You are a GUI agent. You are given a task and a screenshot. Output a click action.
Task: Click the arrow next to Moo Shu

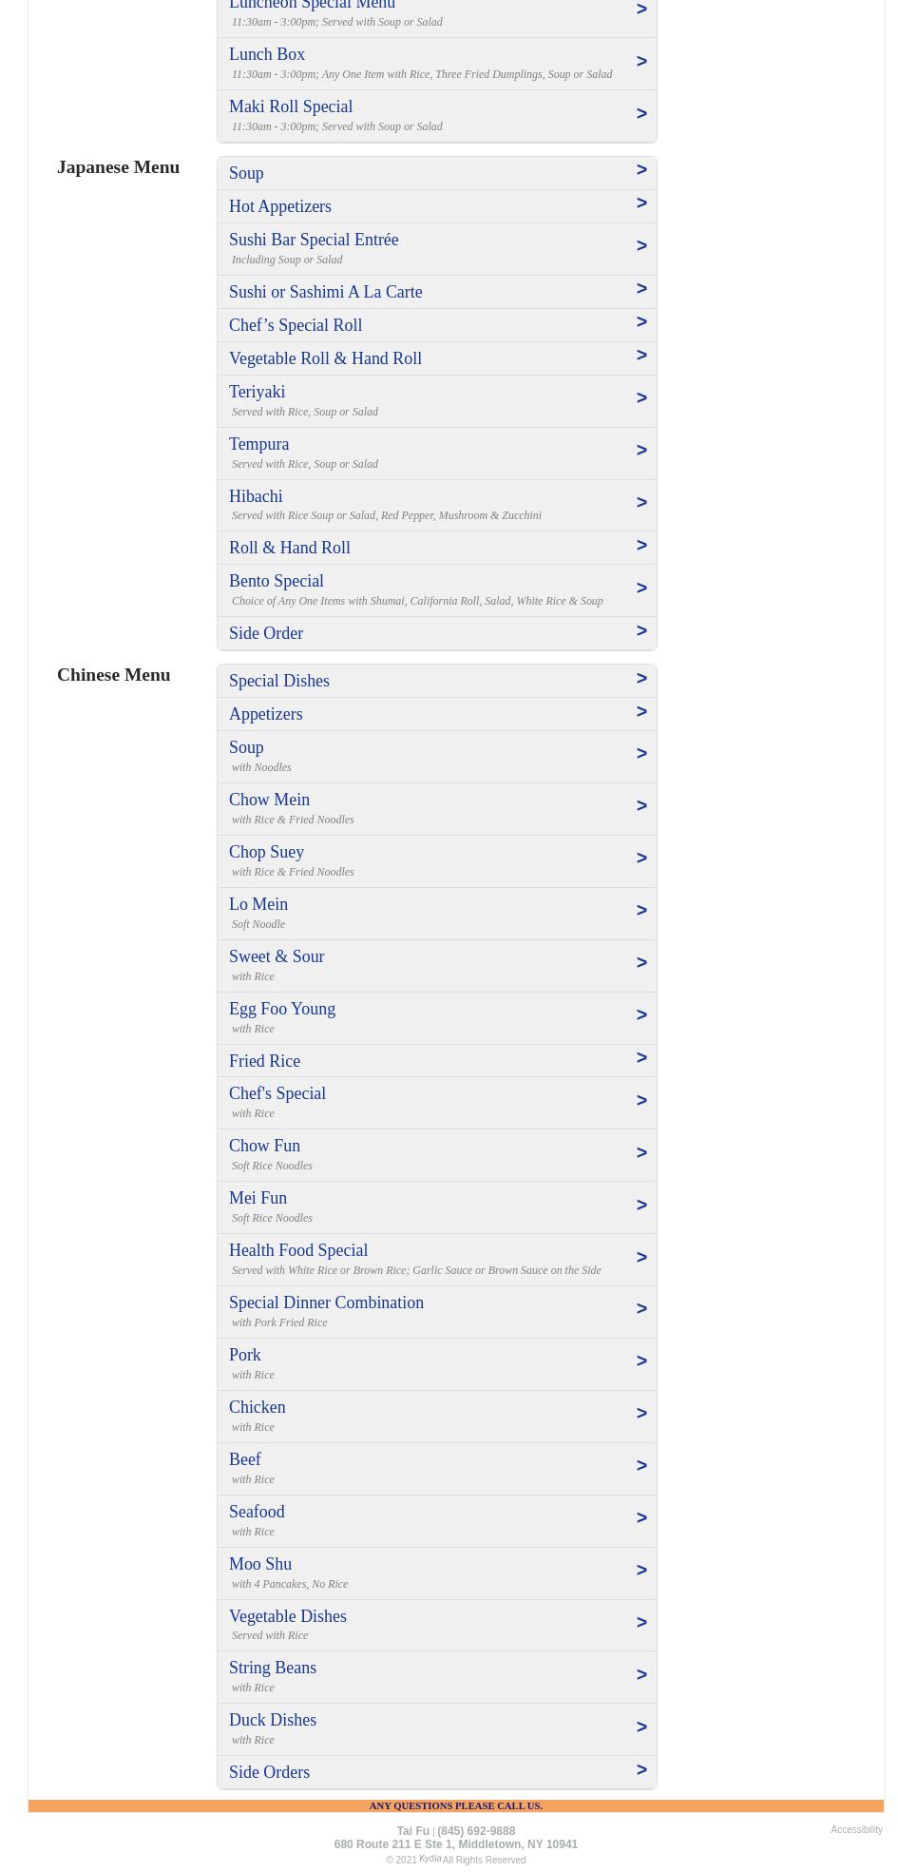(641, 1571)
